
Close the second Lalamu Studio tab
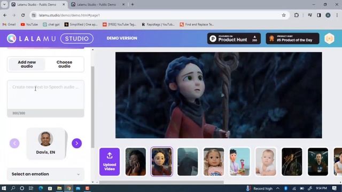pyautogui.click(x=123, y=5)
